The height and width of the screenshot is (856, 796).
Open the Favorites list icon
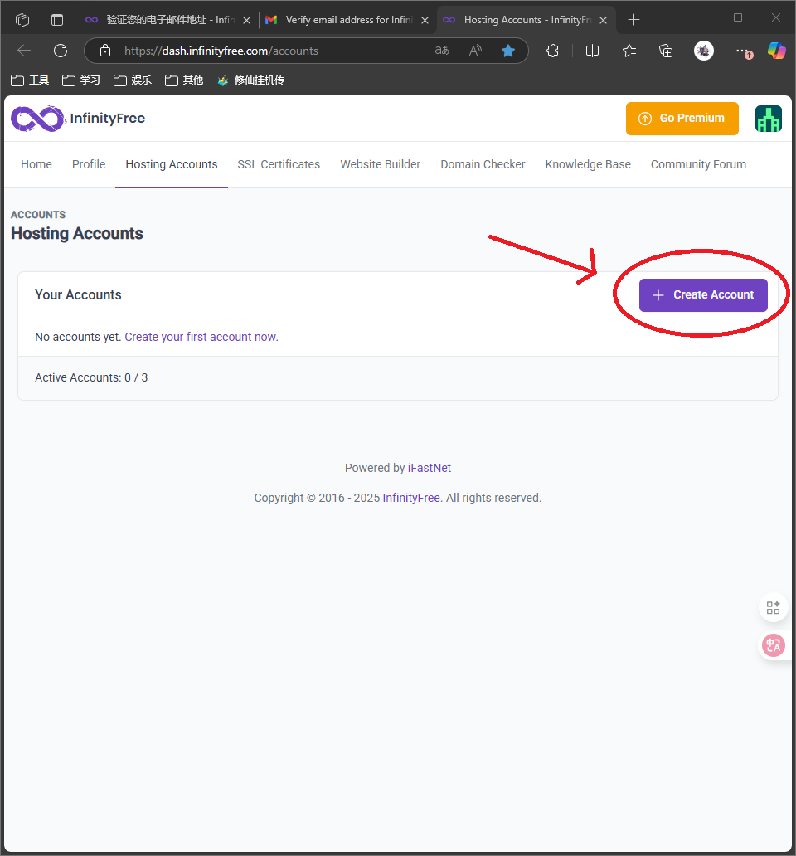click(629, 51)
